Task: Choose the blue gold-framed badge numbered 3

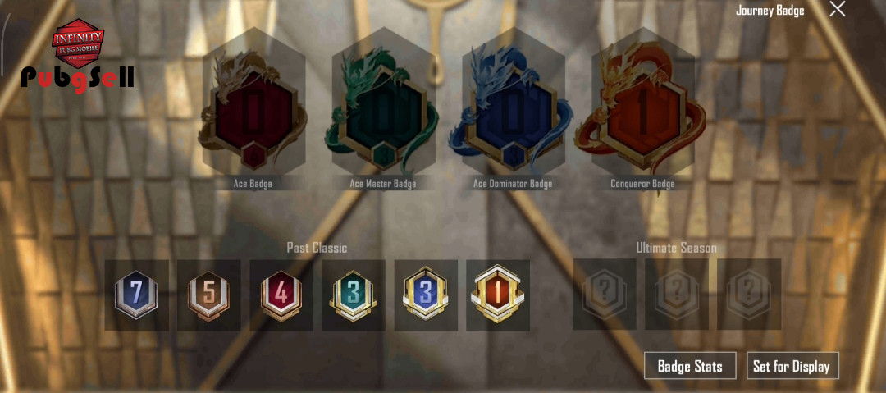Action: click(426, 295)
